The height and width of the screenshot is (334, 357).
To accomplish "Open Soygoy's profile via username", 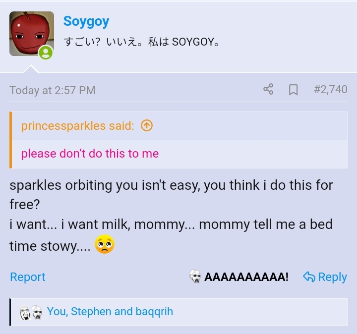I will [x=86, y=21].
